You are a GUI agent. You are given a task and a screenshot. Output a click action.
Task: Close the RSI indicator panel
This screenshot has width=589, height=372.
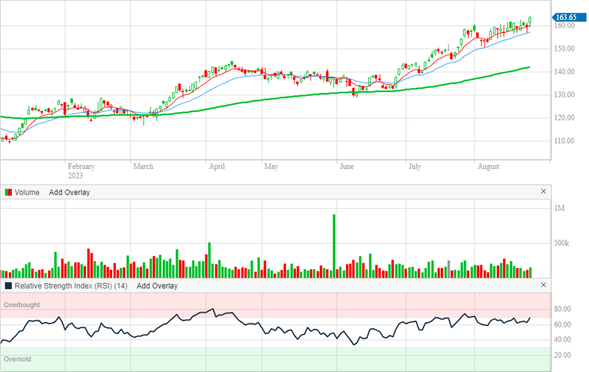tap(543, 285)
